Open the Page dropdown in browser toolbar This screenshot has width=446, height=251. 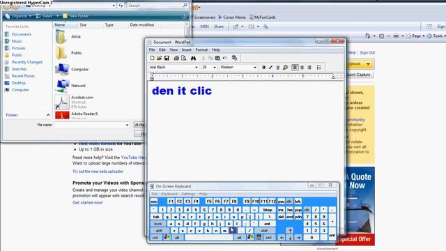(x=416, y=36)
